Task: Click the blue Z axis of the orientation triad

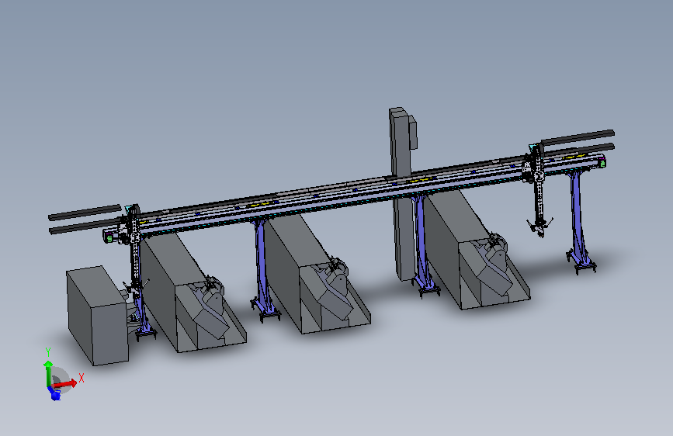Action: [x=54, y=393]
